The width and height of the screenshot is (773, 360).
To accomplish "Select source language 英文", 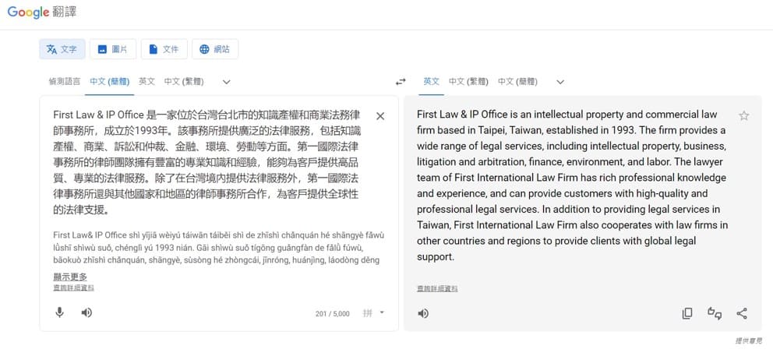I will (147, 81).
